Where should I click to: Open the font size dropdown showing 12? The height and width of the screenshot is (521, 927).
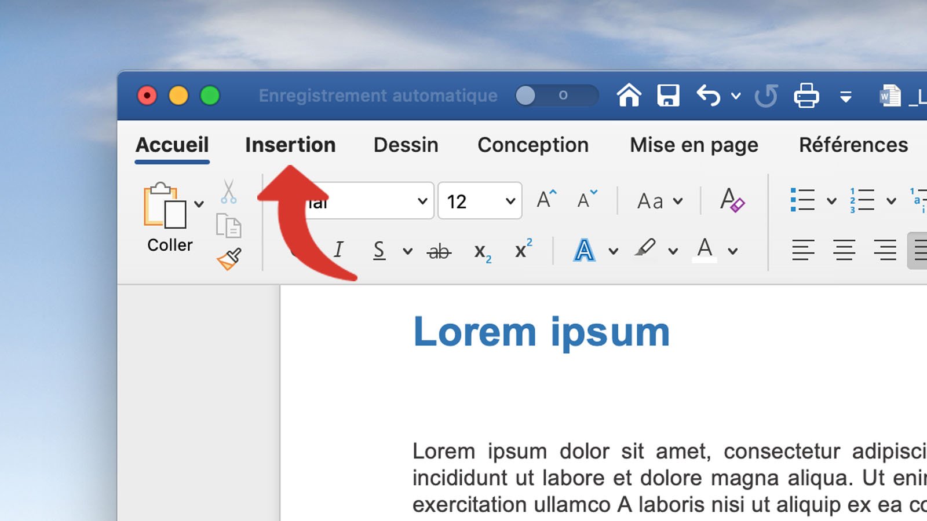point(480,201)
